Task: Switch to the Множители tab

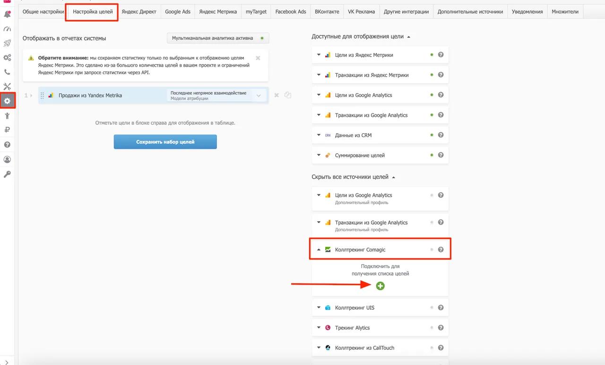Action: click(565, 11)
